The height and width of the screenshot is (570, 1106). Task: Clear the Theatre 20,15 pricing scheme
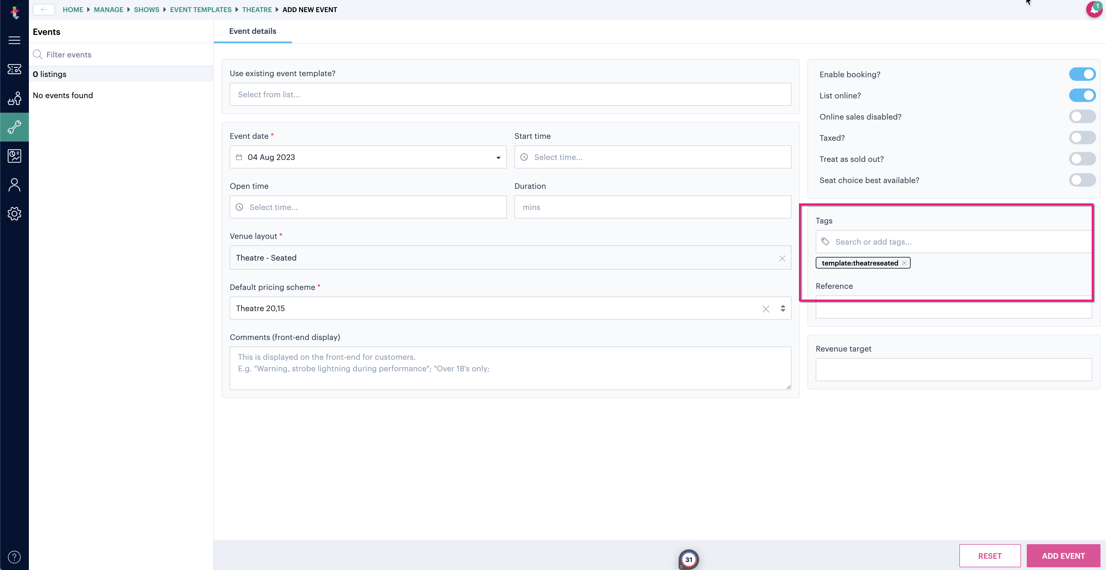point(766,309)
